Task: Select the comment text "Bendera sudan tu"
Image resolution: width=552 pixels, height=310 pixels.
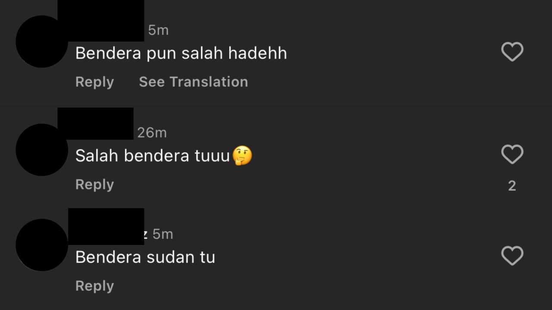Action: point(145,257)
